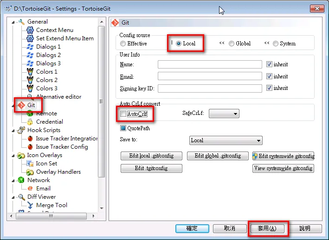This screenshot has width=329, height=240.
Task: Click View systemwide gitconfig button
Action: (283, 168)
